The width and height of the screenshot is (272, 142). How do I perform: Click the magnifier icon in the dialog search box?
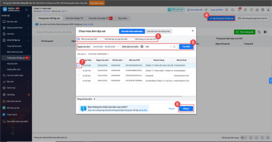coord(174,47)
